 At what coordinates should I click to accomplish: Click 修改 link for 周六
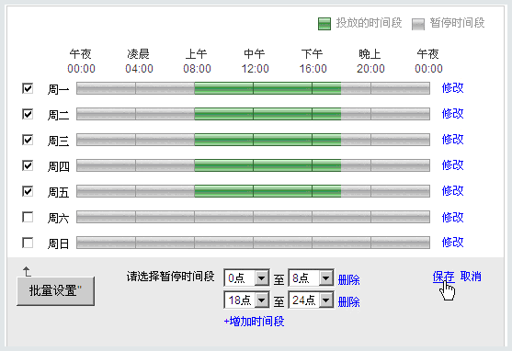click(452, 217)
